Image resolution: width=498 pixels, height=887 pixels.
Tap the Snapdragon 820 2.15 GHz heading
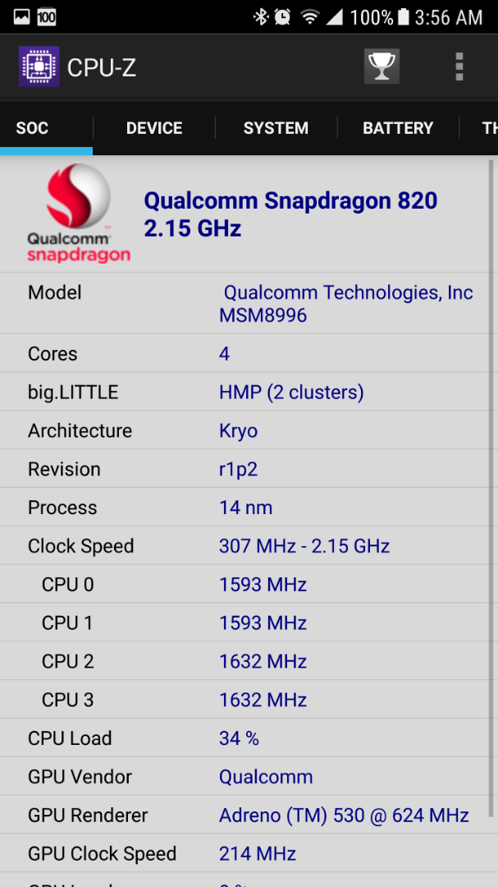(290, 214)
